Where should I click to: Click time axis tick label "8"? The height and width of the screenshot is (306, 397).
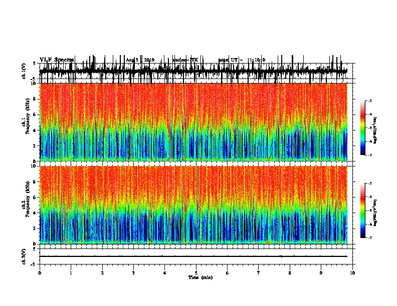click(290, 273)
